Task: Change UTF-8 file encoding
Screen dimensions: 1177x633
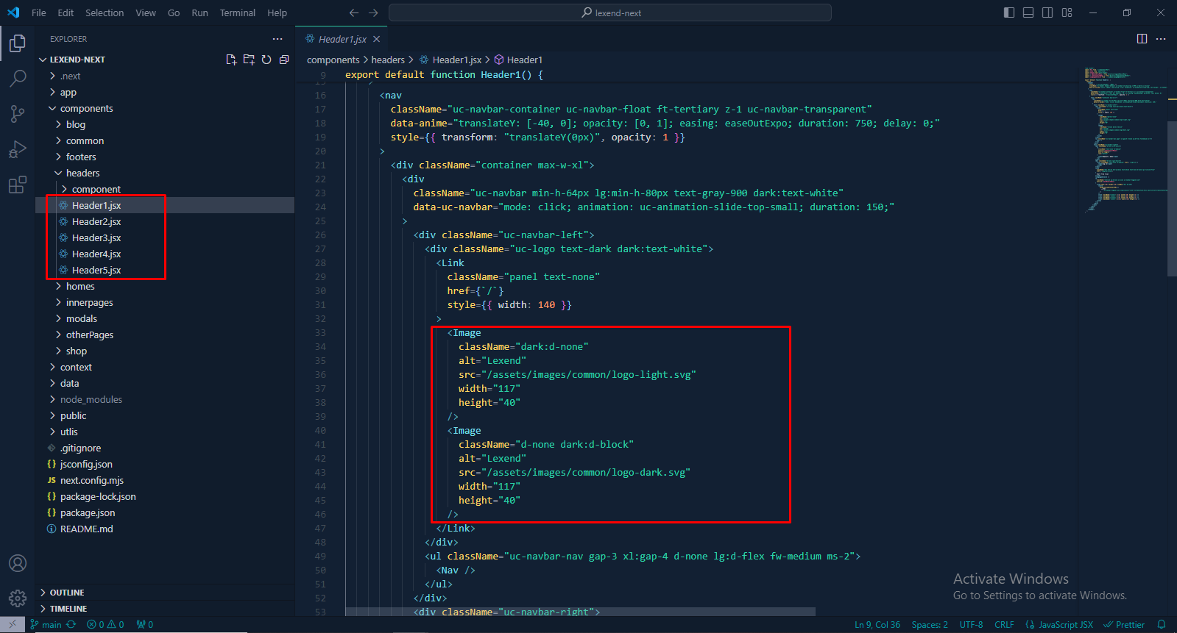Action: tap(971, 624)
